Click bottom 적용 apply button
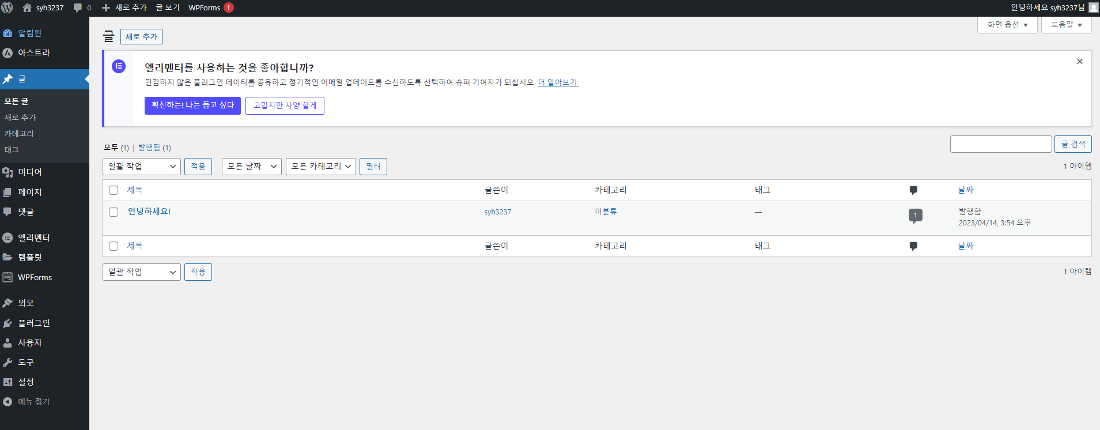Viewport: 1100px width, 430px height. 198,272
